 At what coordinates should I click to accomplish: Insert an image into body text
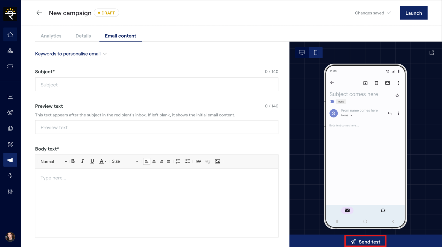click(217, 161)
